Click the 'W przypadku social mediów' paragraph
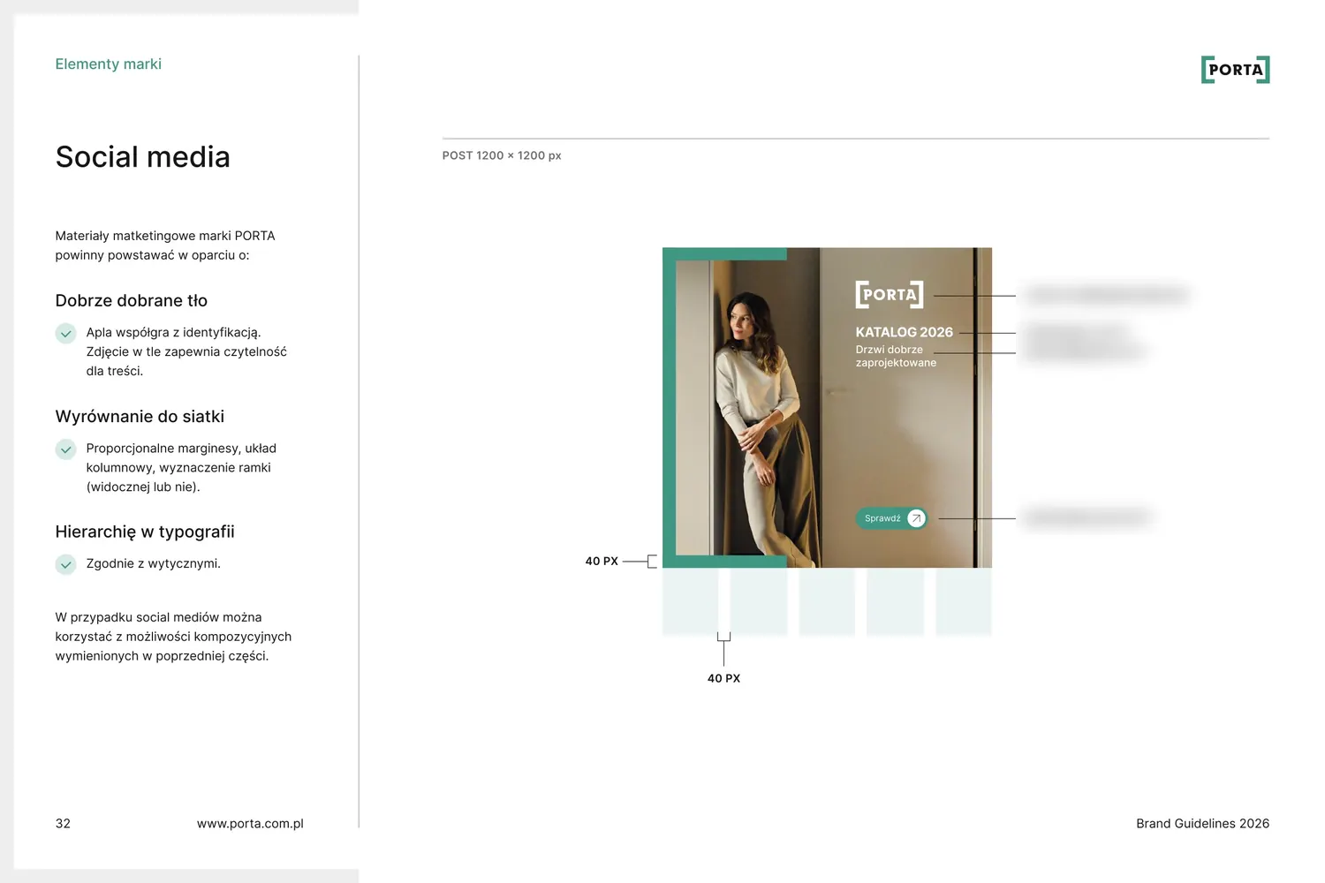The image size is (1325, 883). pos(173,637)
